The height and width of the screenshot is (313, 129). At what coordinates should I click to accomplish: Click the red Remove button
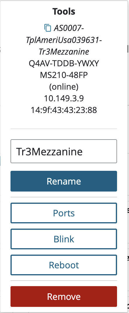[64, 296]
